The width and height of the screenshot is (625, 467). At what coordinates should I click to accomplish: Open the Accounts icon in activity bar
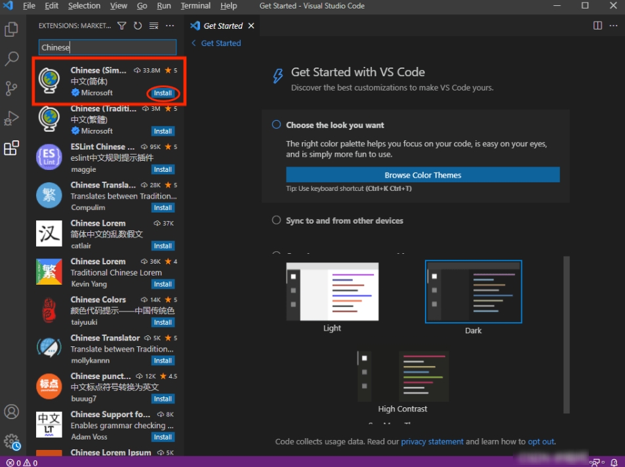(12, 412)
